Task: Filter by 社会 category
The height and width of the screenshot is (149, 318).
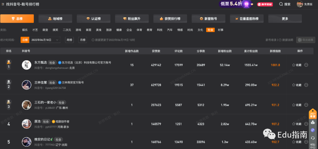Action: point(210,30)
